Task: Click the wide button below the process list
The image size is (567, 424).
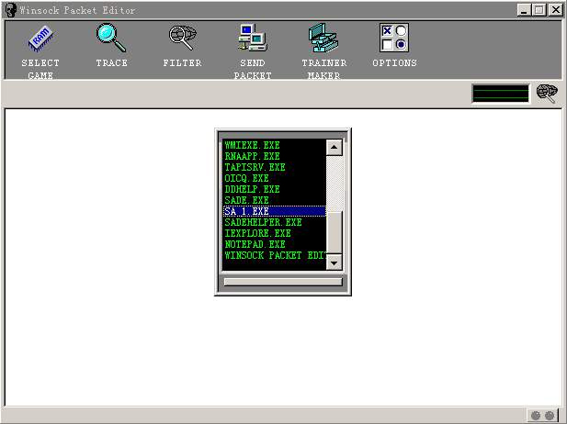Action: click(x=283, y=282)
